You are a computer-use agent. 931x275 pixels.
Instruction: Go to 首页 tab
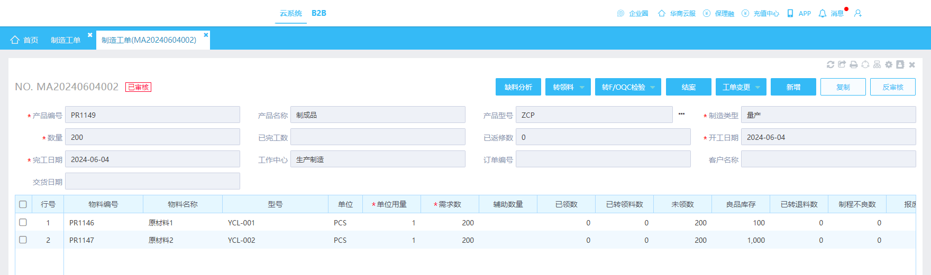(x=31, y=40)
